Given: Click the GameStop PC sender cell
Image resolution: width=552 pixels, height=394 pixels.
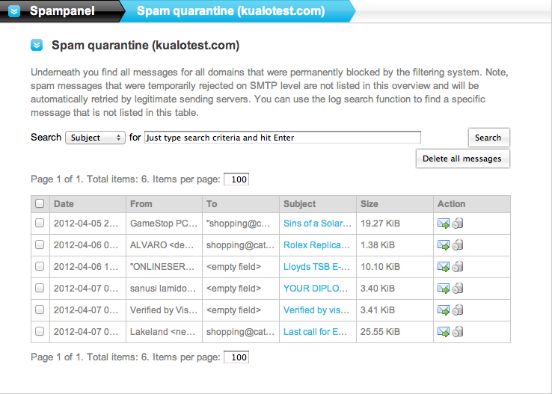Looking at the screenshot, I should tap(164, 224).
